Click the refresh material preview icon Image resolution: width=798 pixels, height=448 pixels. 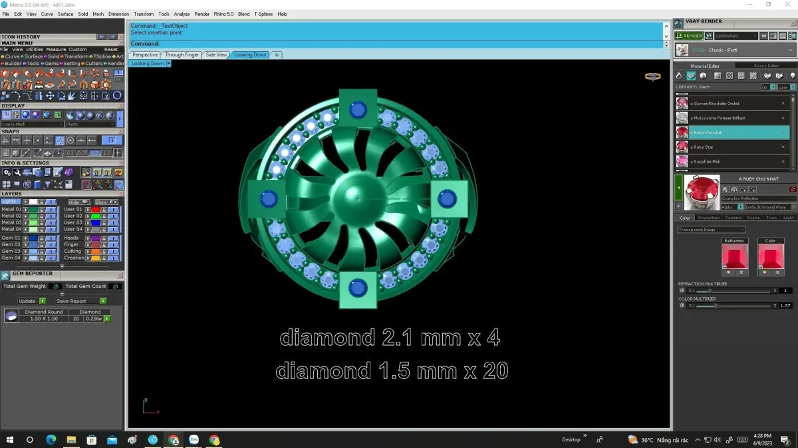(793, 189)
